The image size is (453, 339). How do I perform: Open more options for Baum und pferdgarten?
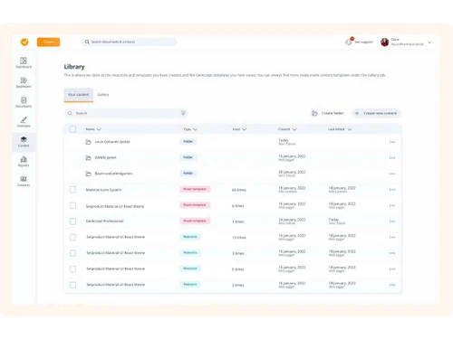click(x=392, y=174)
